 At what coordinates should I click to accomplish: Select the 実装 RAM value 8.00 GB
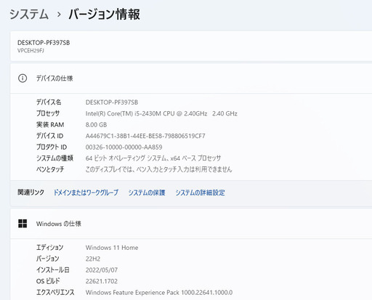(x=96, y=125)
